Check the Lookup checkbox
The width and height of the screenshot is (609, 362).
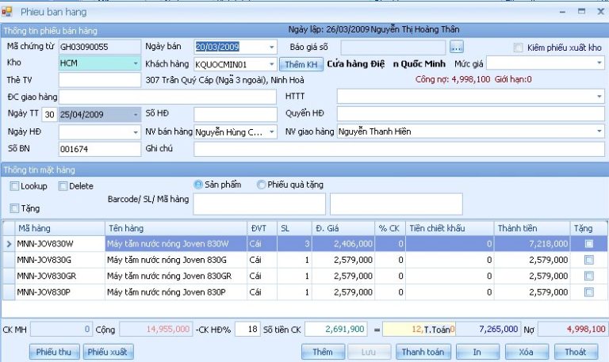15,186
